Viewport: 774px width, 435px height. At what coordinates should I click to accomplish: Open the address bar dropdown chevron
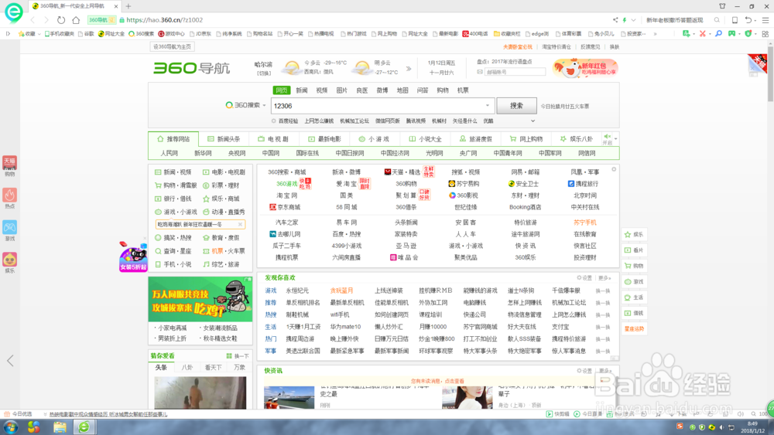633,20
